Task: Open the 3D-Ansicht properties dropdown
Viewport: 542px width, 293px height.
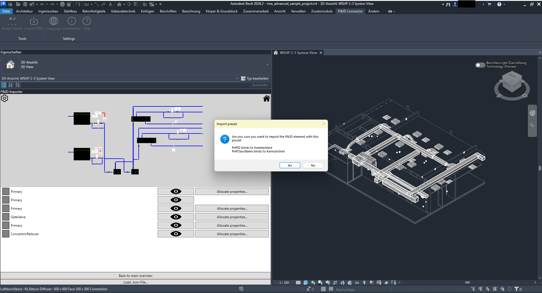Action: tap(267, 65)
